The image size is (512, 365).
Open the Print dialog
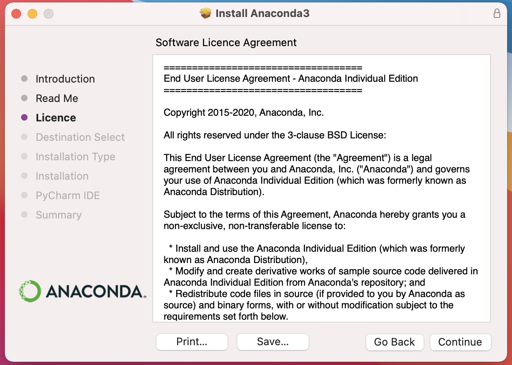coord(192,342)
